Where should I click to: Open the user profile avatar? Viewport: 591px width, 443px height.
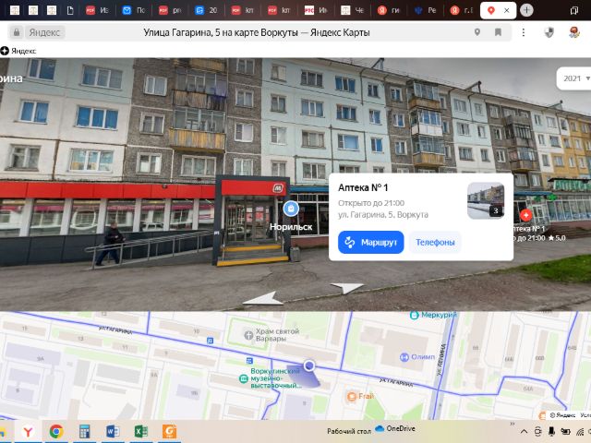point(574,32)
